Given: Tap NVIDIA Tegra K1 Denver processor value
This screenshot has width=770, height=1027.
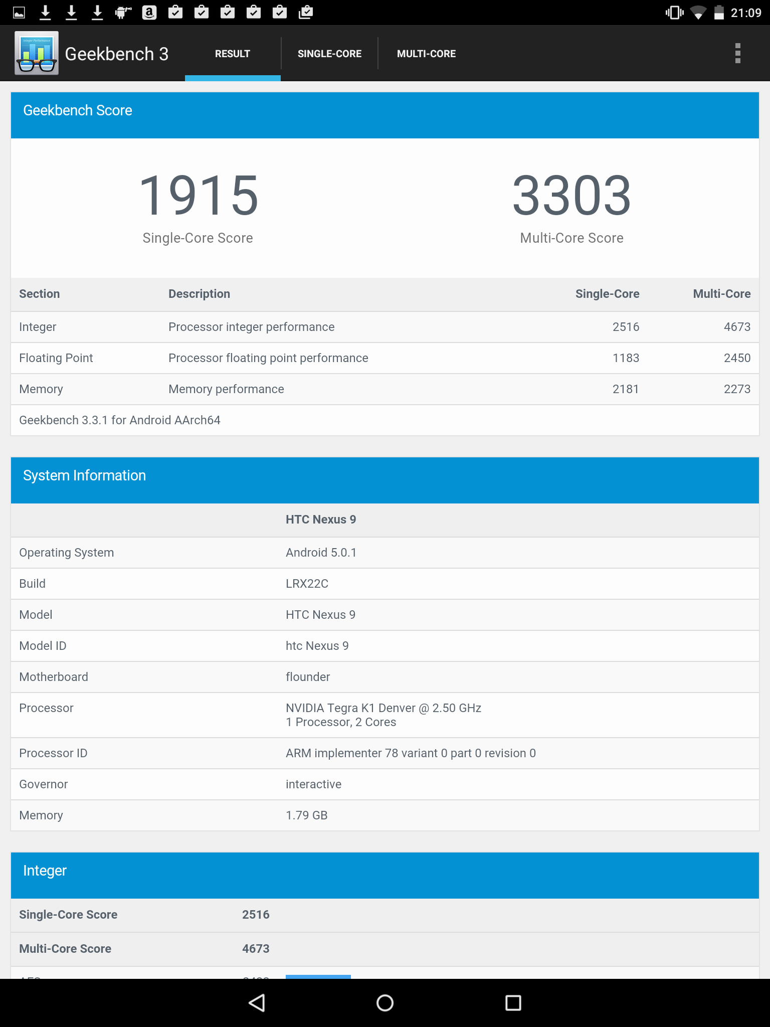Looking at the screenshot, I should 383,715.
